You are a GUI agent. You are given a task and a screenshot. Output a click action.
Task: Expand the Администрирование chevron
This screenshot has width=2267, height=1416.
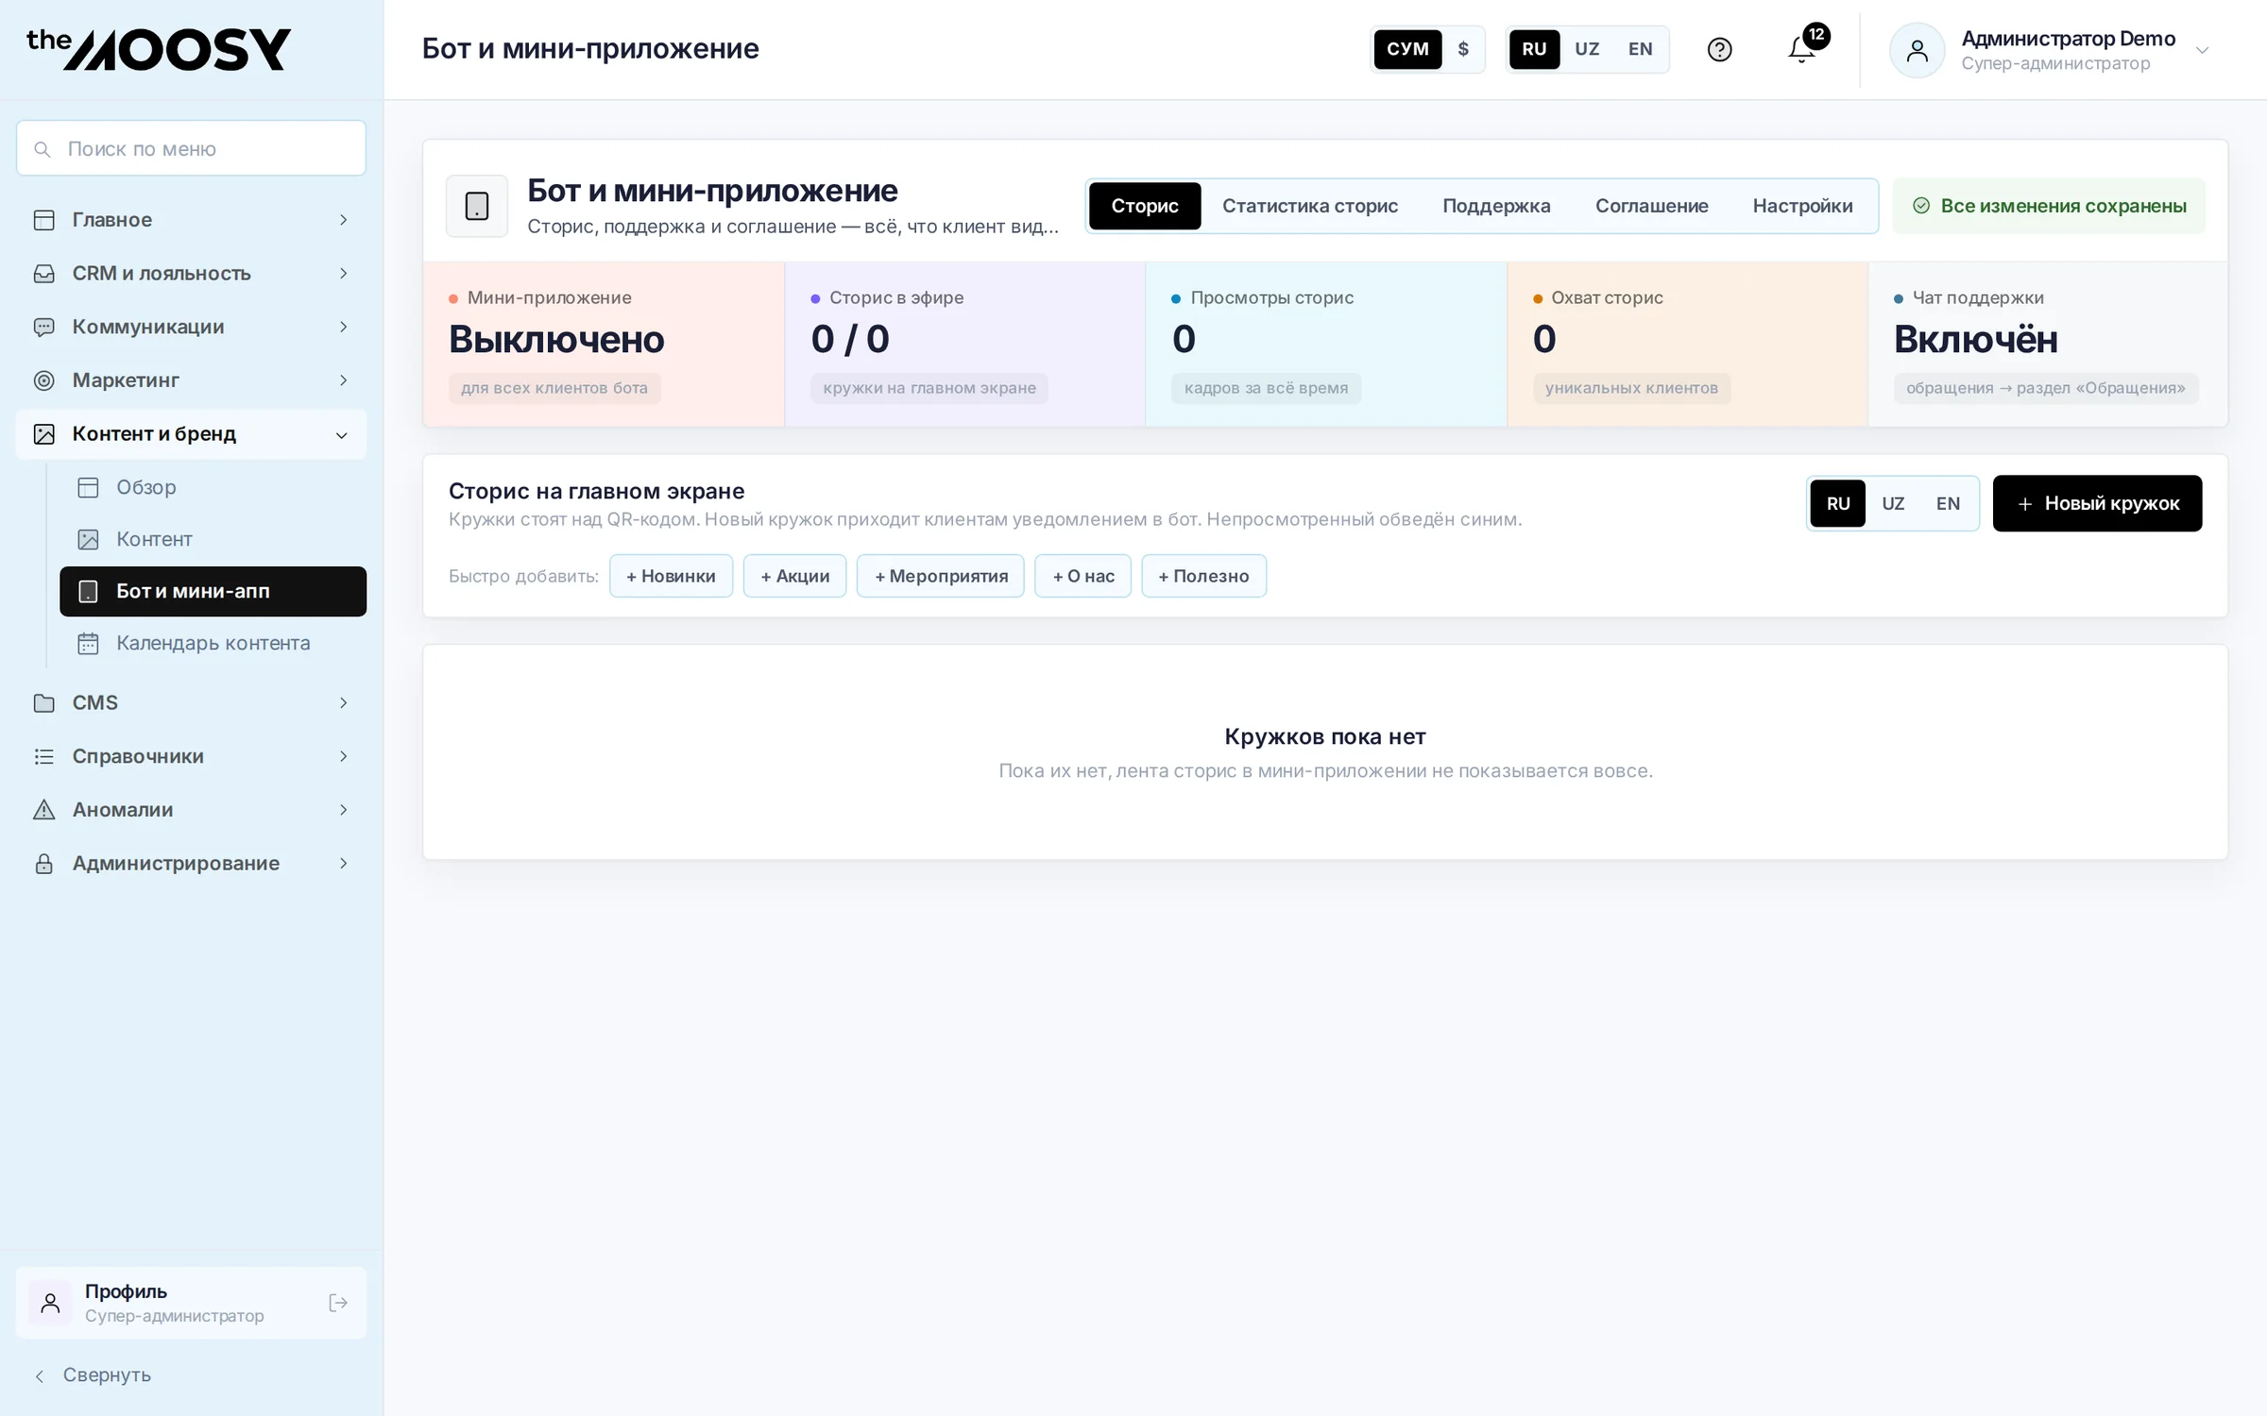pyautogui.click(x=344, y=864)
